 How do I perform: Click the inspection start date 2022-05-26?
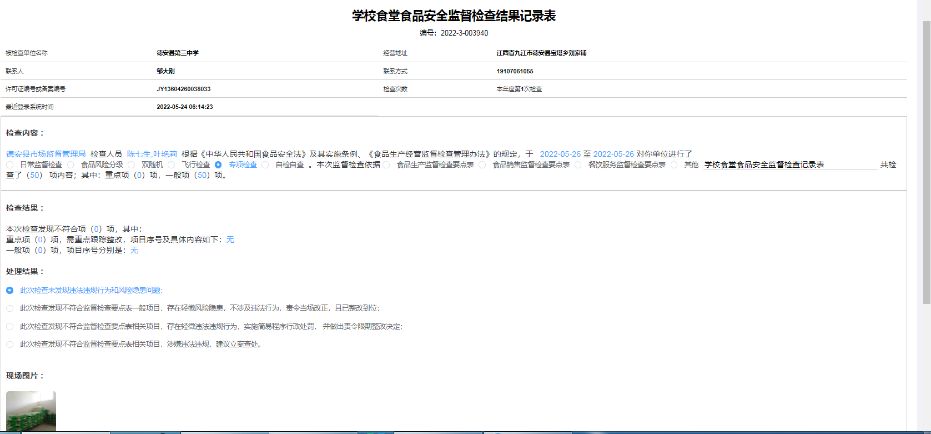coord(560,154)
